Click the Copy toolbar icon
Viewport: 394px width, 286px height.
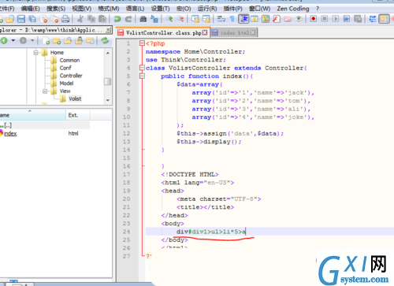coord(91,19)
